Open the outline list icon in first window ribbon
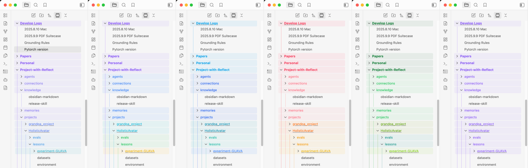This screenshot has height=168, width=528. [x=6, y=15]
